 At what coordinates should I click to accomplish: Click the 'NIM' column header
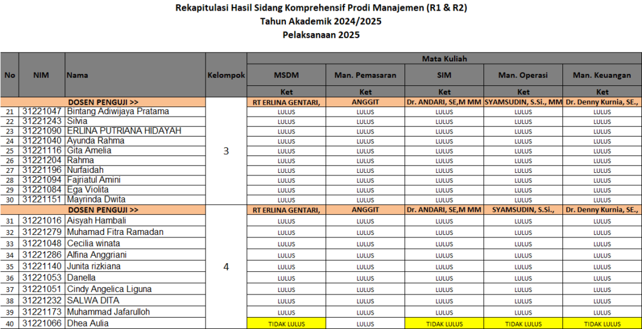(x=42, y=75)
